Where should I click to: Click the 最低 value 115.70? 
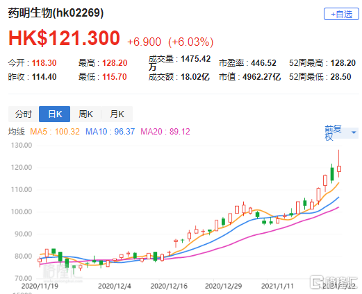coord(115,77)
